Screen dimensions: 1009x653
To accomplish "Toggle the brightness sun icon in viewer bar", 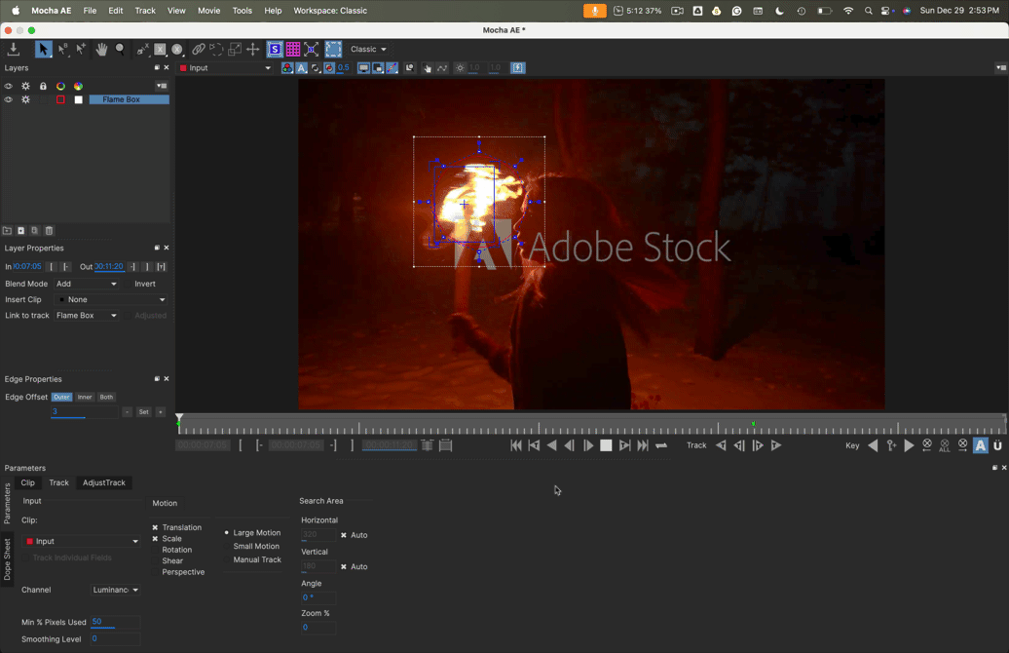I will tap(460, 67).
